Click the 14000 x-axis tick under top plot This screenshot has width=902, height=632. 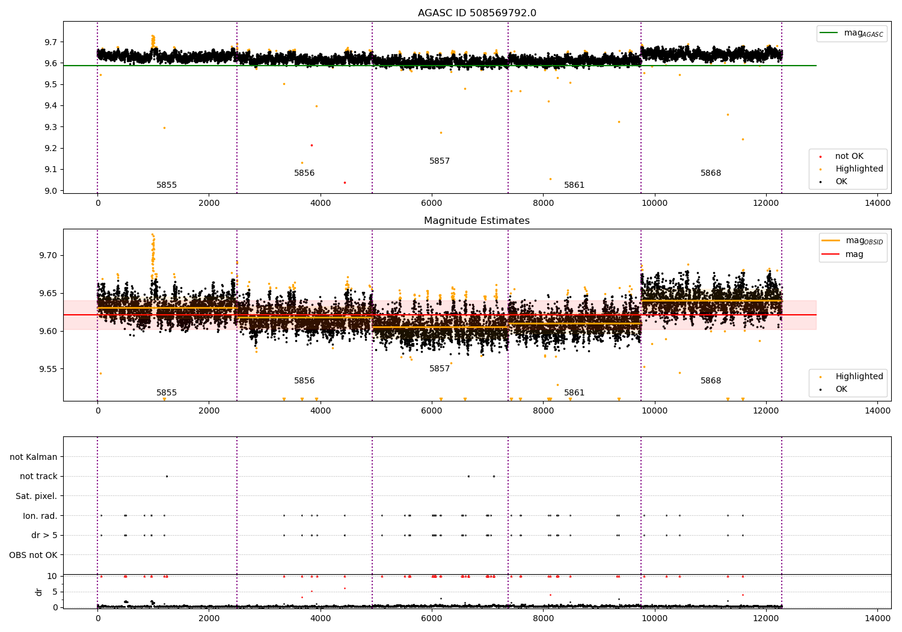pyautogui.click(x=877, y=203)
